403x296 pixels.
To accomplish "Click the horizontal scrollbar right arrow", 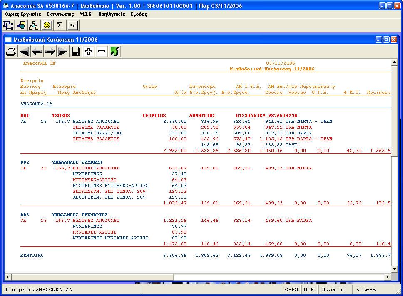I will [x=388, y=277].
